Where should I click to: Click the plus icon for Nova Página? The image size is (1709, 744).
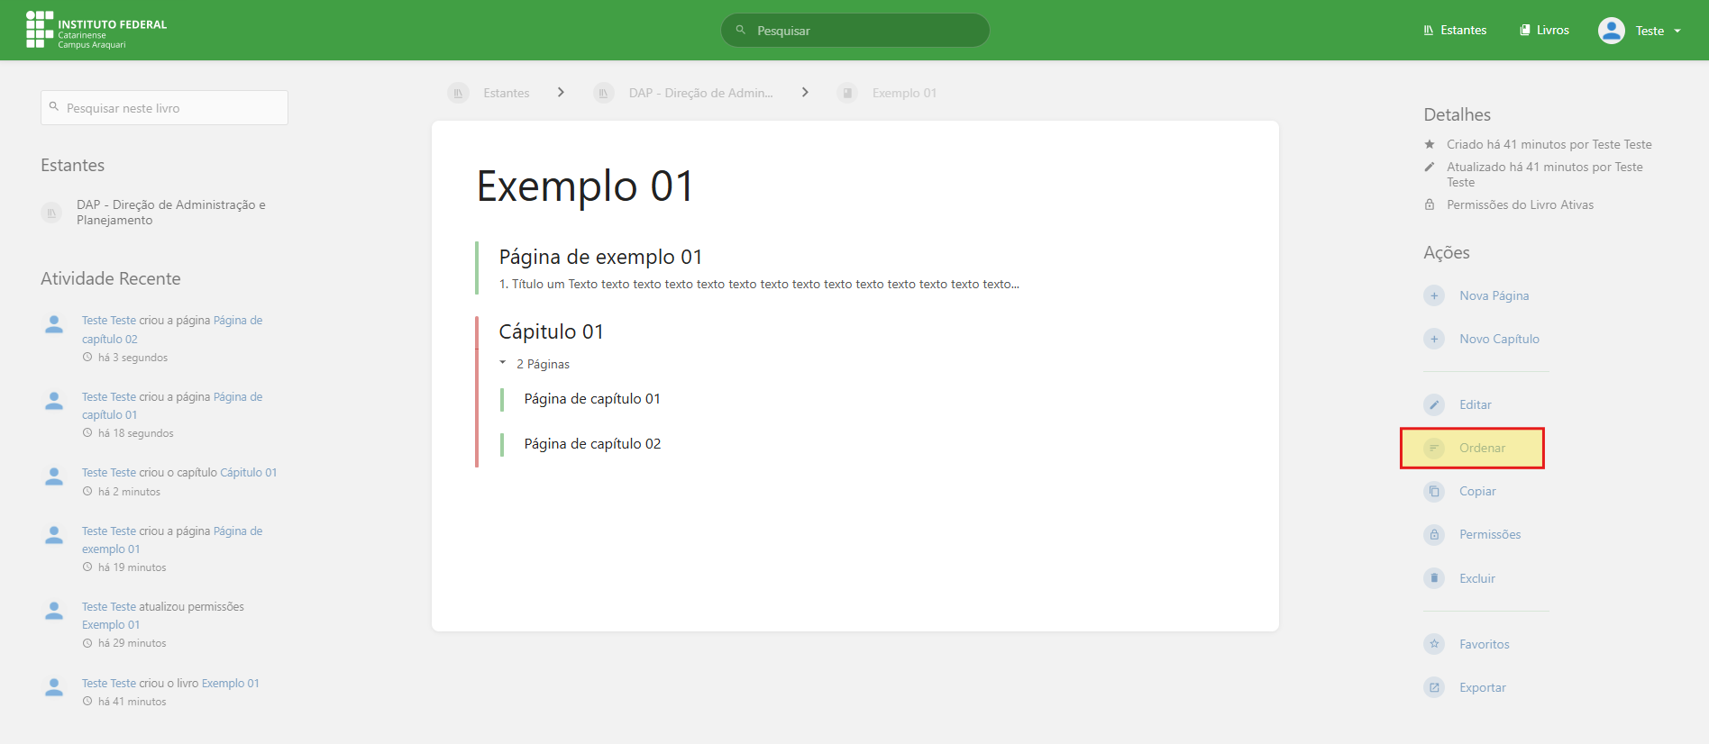click(1433, 295)
